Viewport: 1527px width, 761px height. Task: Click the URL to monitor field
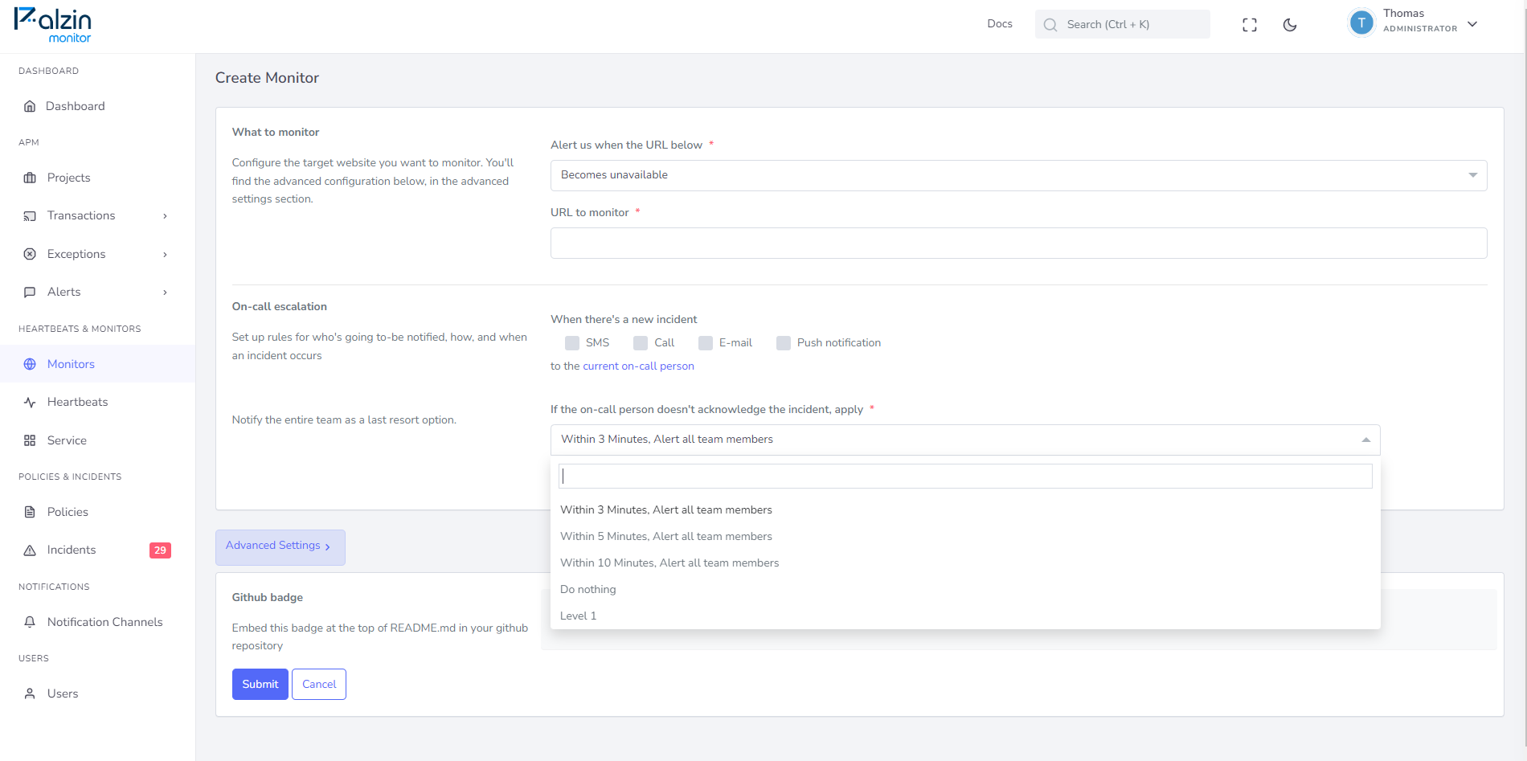[x=1018, y=243]
